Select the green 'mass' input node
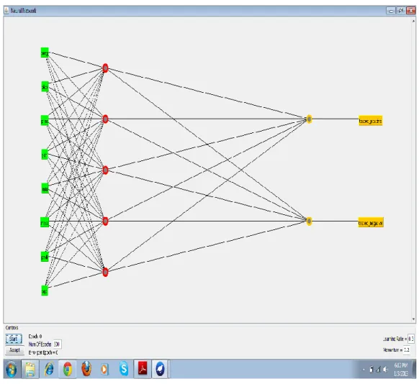This screenshot has height=384, width=419. click(45, 222)
